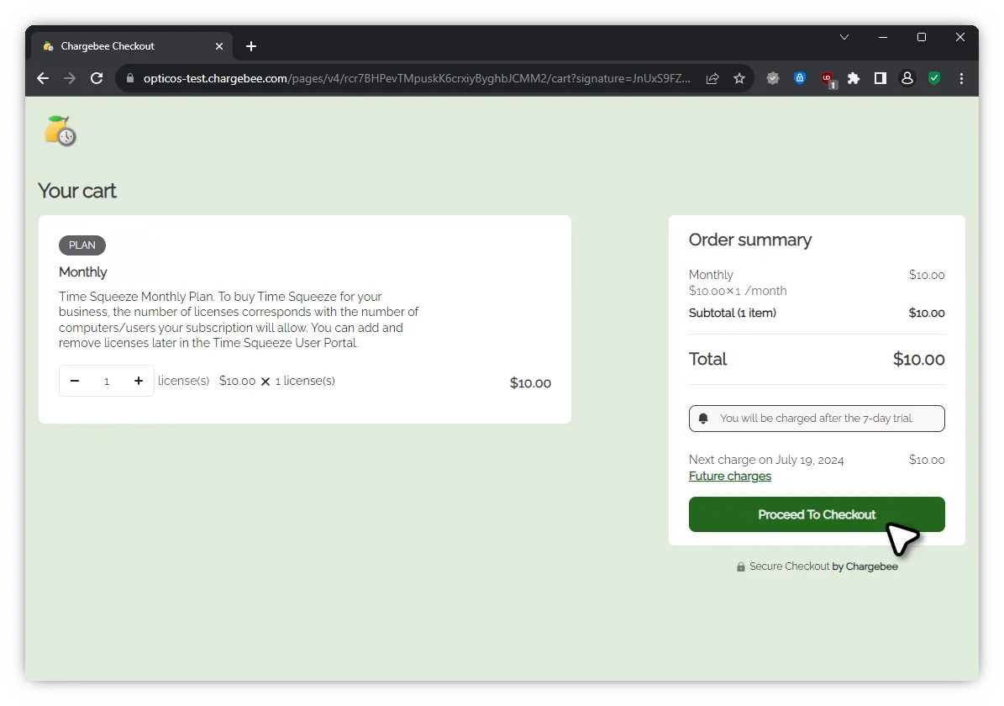
Task: Click the license quantity input field
Action: click(107, 381)
